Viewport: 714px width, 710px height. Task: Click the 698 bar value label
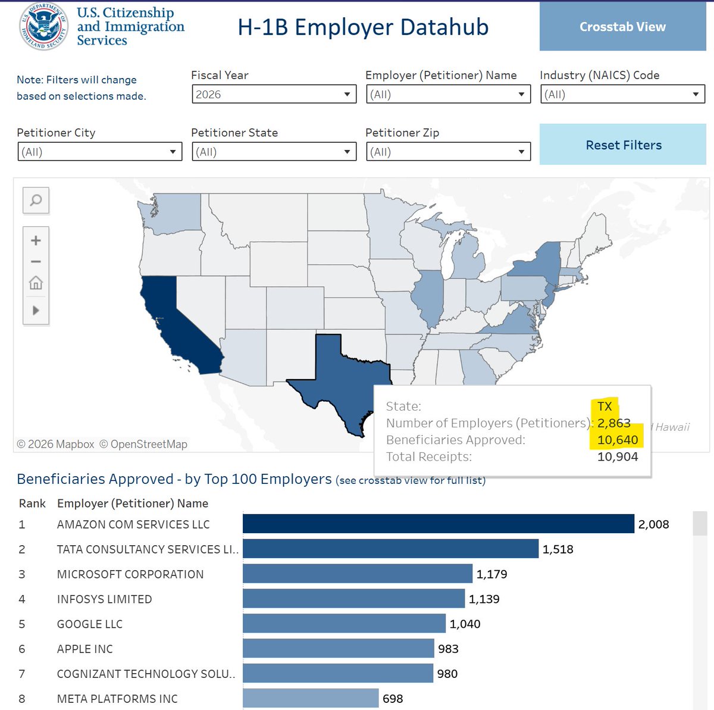(x=393, y=699)
